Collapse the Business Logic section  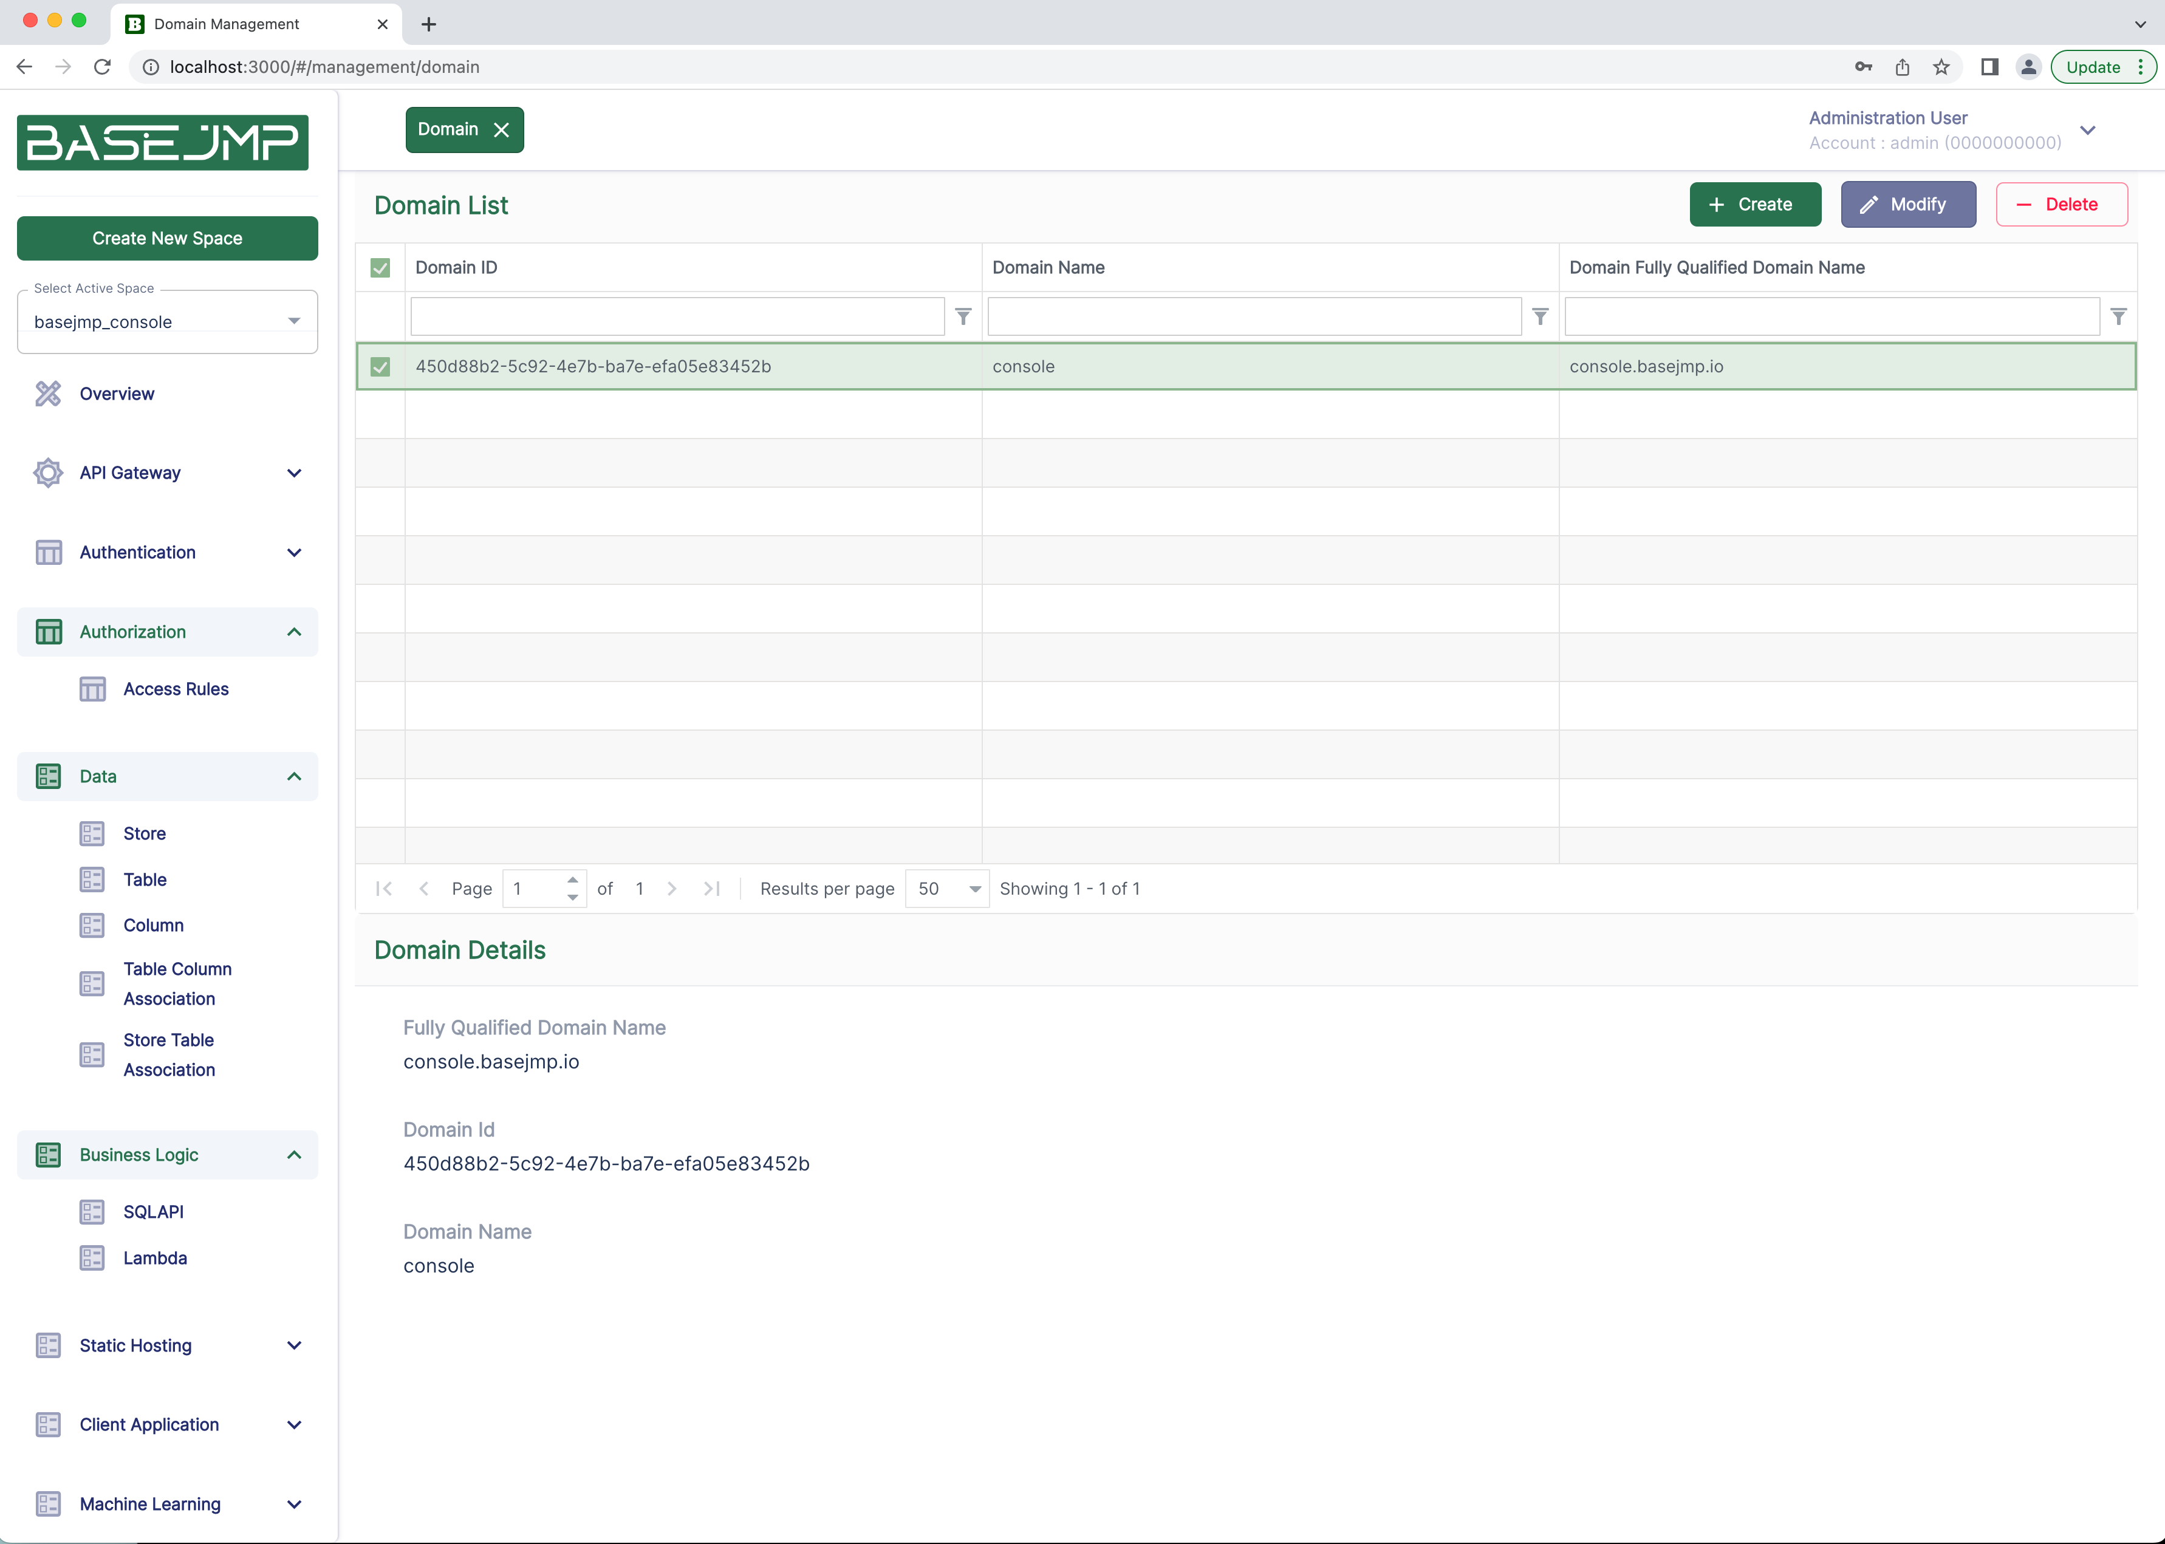tap(294, 1155)
